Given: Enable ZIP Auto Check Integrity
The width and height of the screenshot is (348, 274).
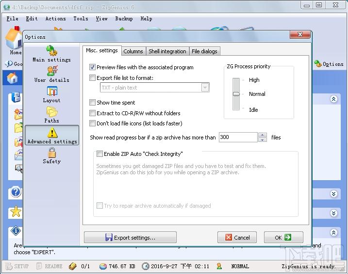Looking at the screenshot, I should (99, 154).
